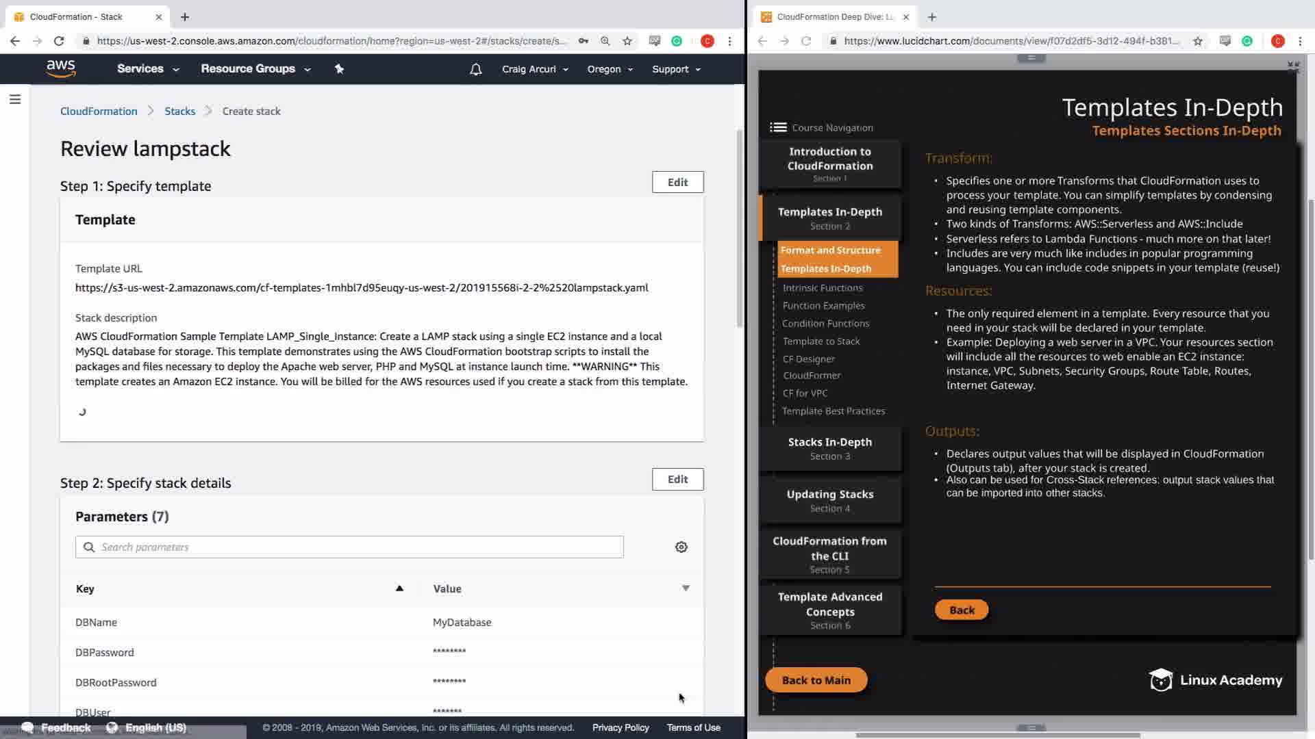
Task: Click Edit for Step 1 Specify template
Action: tap(677, 182)
